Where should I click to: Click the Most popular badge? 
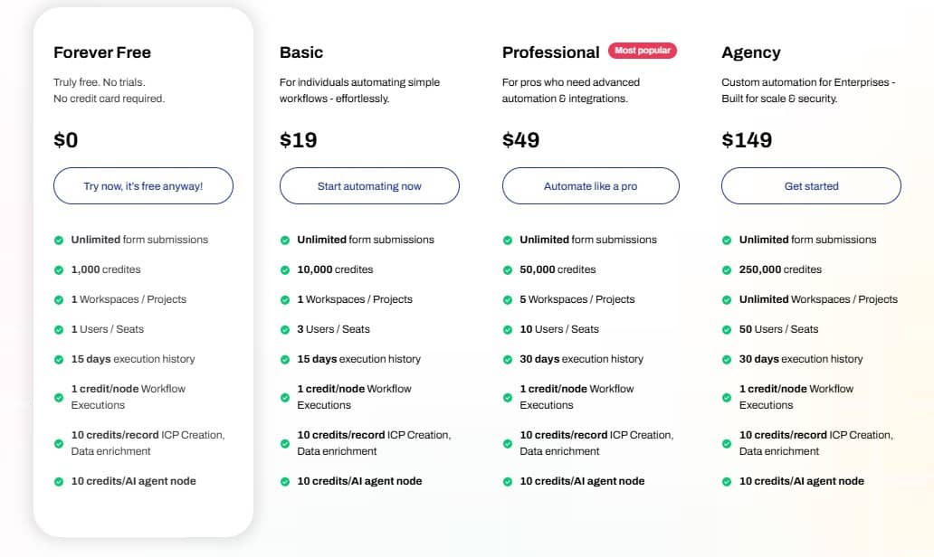pos(643,51)
